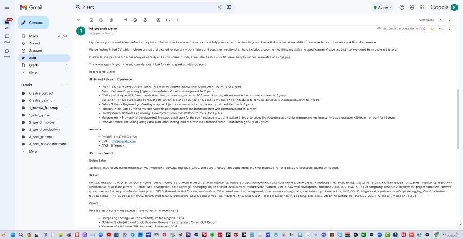Click the attachment paperclip indicator

(379, 29)
